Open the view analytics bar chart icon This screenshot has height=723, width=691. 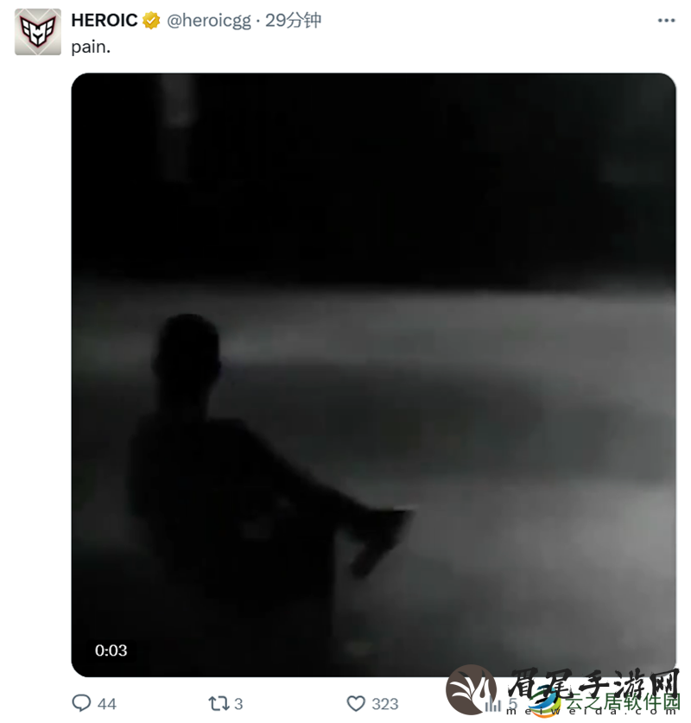[x=493, y=704]
